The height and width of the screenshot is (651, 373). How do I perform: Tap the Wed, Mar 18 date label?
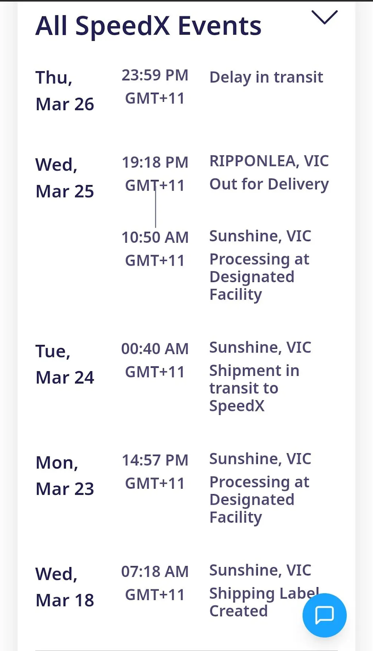[64, 587]
